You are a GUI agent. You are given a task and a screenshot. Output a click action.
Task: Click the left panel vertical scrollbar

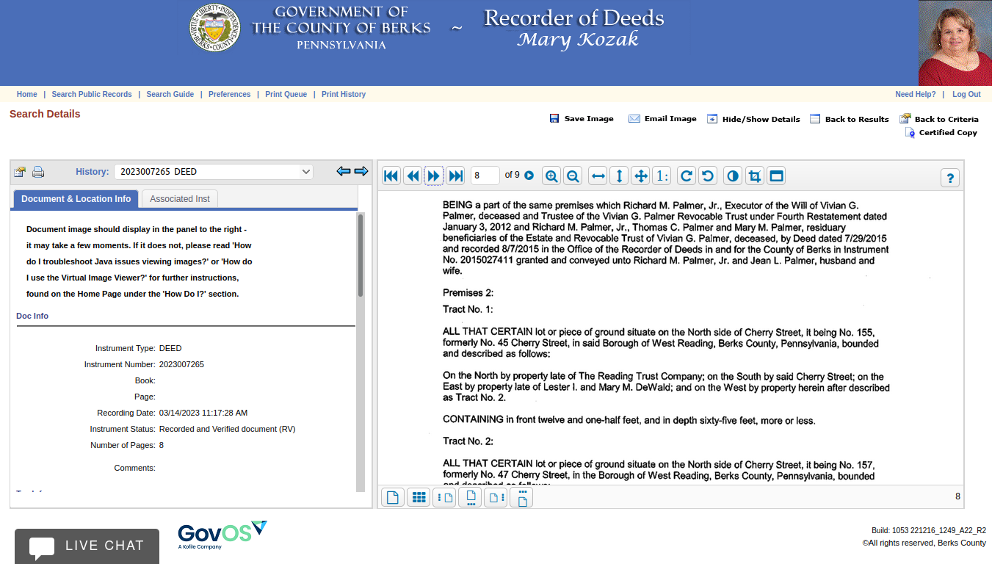tap(361, 254)
